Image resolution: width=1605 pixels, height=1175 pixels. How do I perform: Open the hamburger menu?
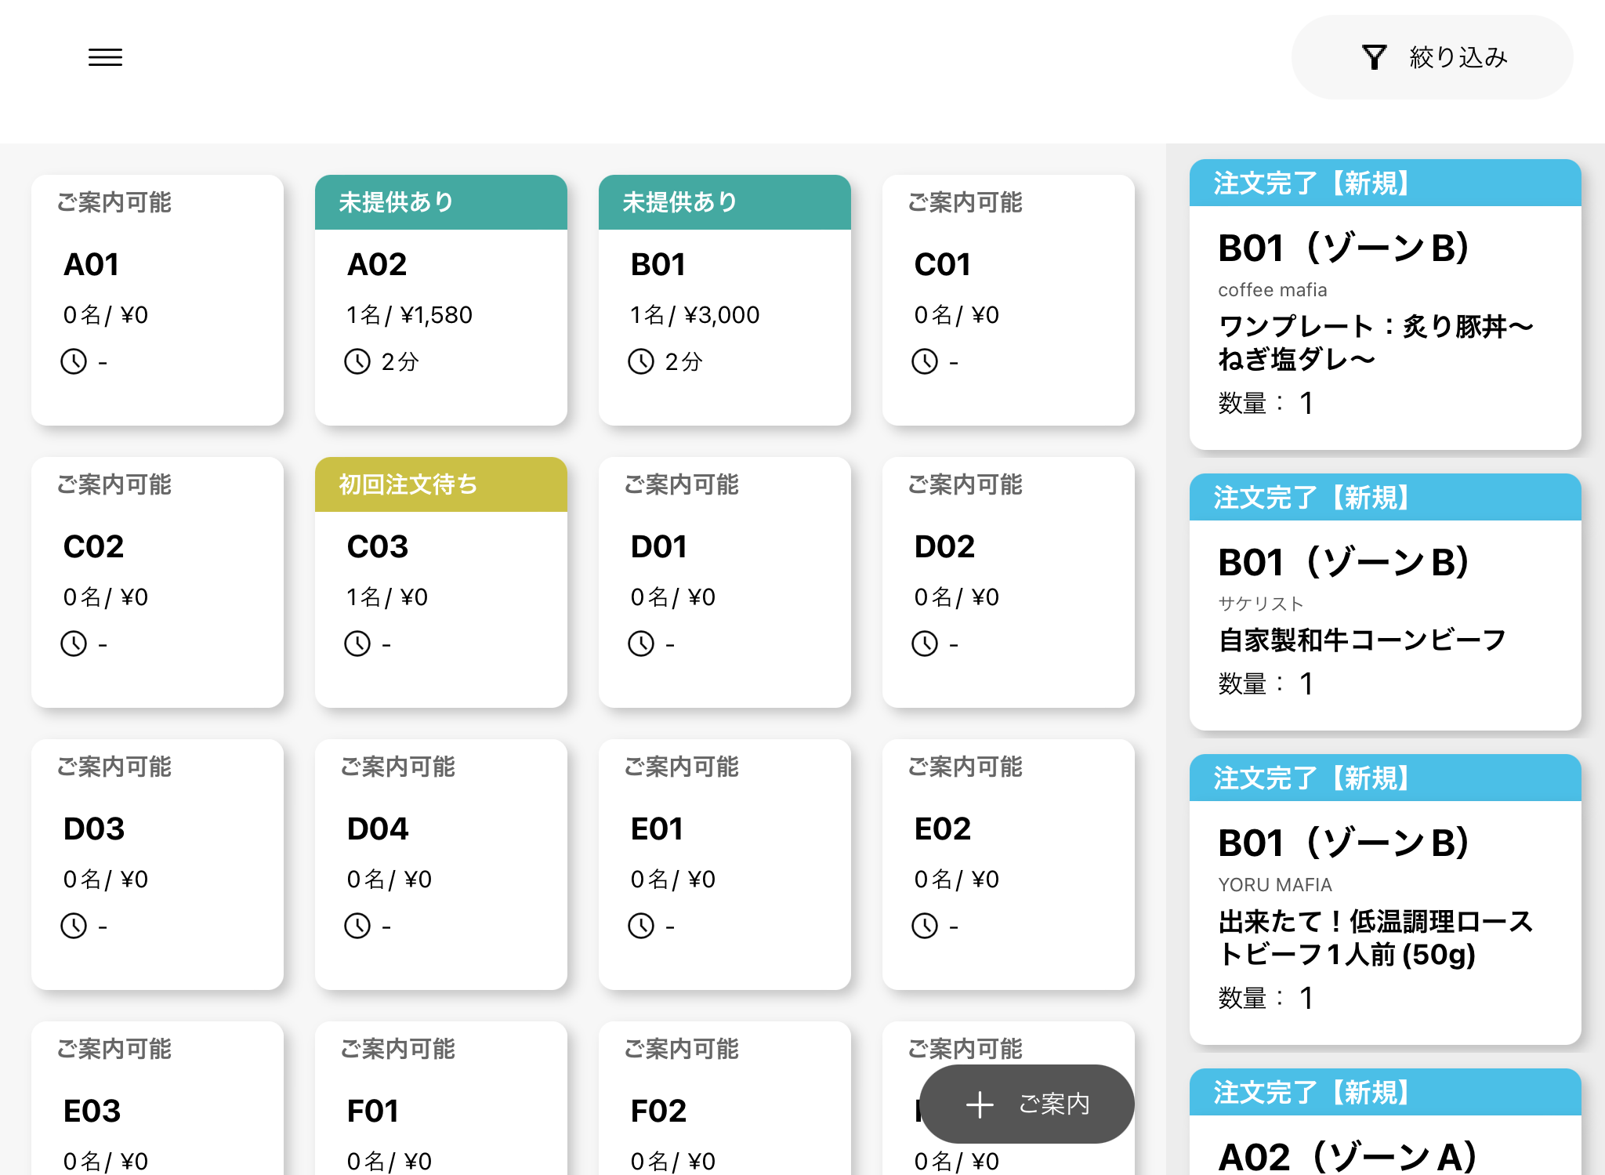[105, 57]
